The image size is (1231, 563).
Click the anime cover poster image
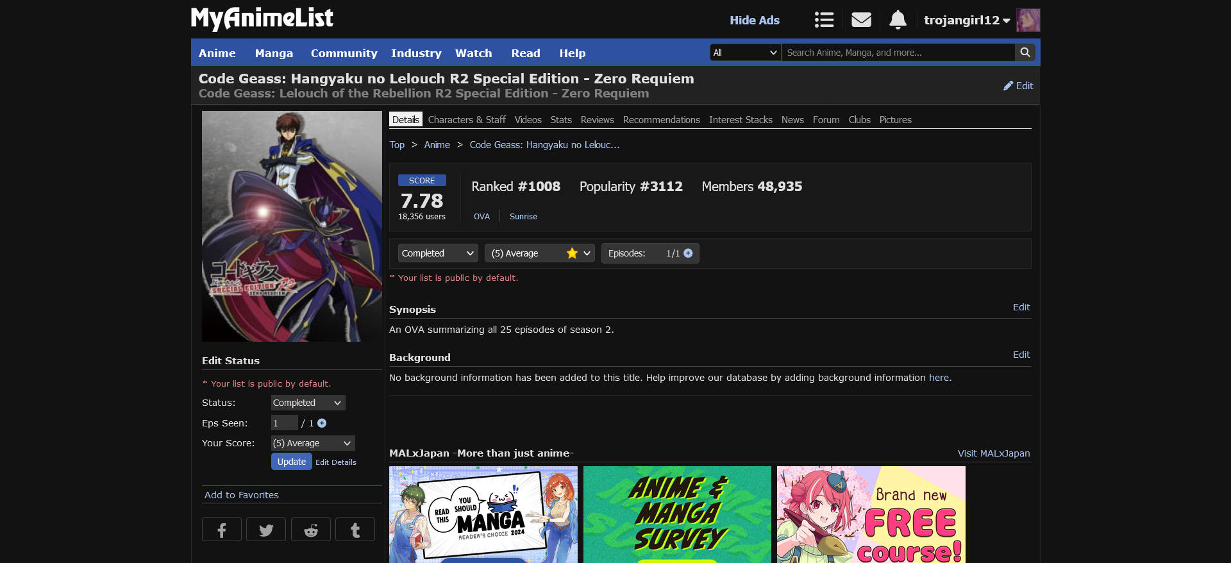[x=292, y=226]
